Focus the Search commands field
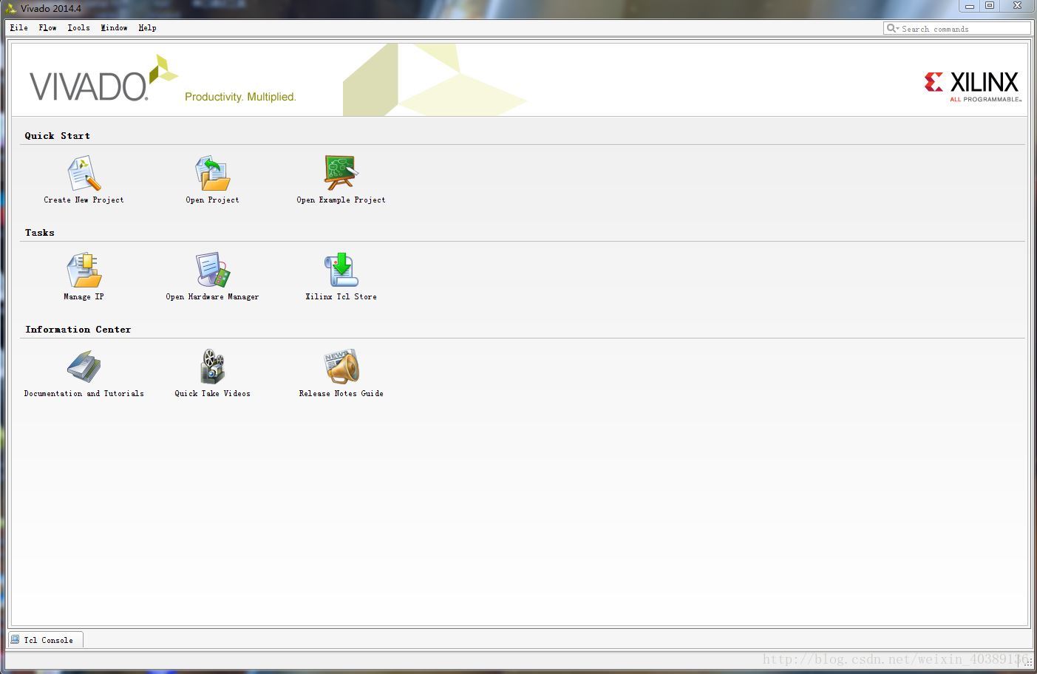Screen dimensions: 1037x674 click(x=957, y=28)
